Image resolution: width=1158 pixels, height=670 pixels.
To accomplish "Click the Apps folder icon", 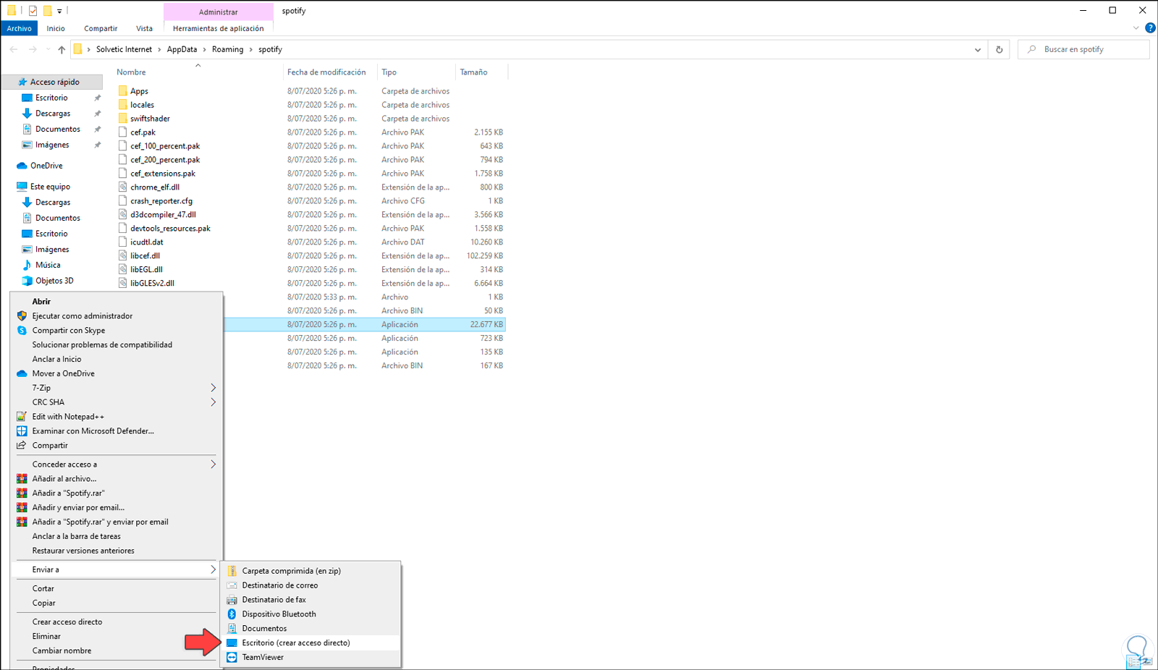I will [123, 91].
